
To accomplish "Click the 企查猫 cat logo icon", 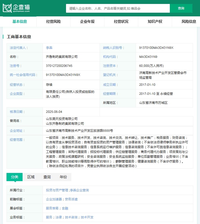I will pyautogui.click(x=7, y=8).
